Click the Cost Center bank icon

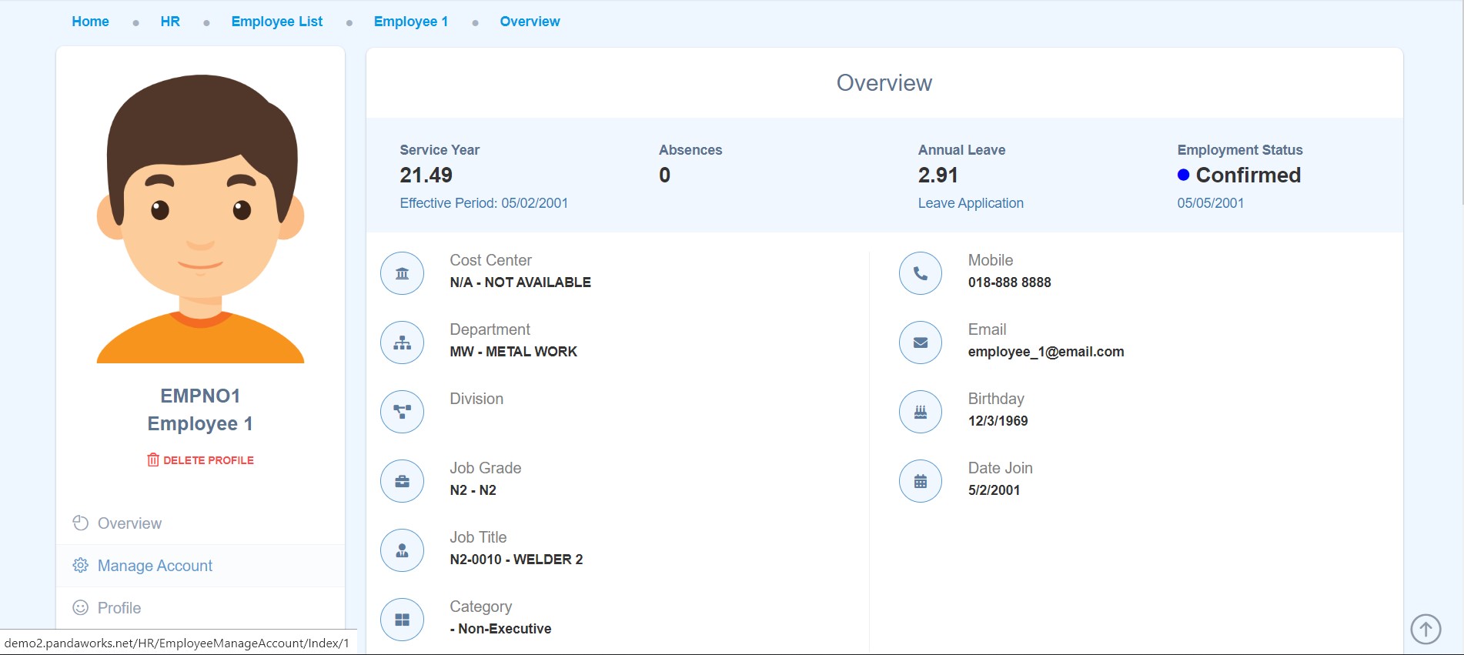pyautogui.click(x=402, y=273)
